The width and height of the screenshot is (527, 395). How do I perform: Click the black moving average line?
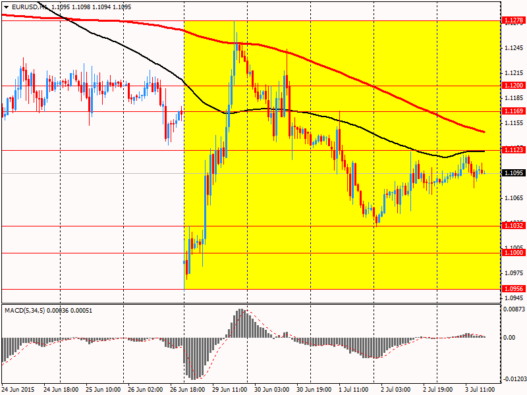336,118
